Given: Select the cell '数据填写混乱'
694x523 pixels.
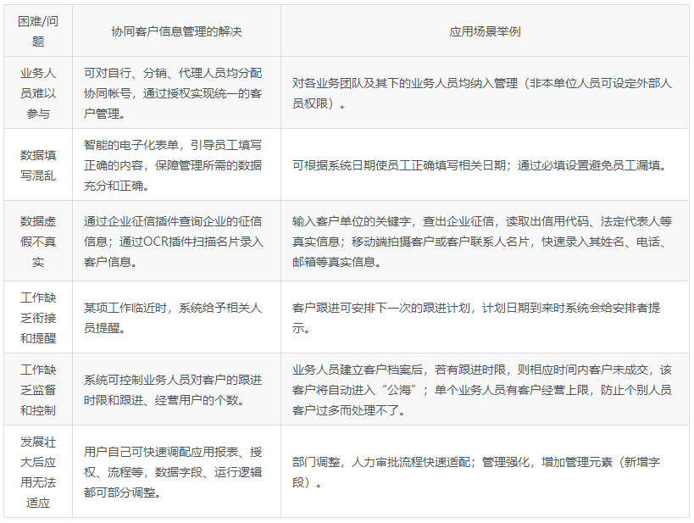Looking at the screenshot, I should (38, 164).
